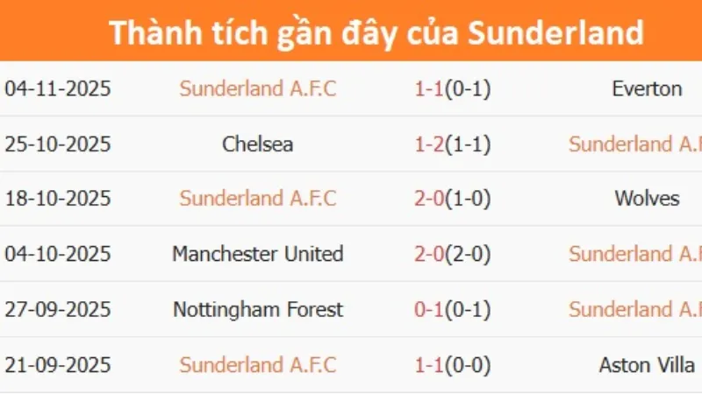
Task: Click on Nottingham Forest
Action: pyautogui.click(x=257, y=309)
